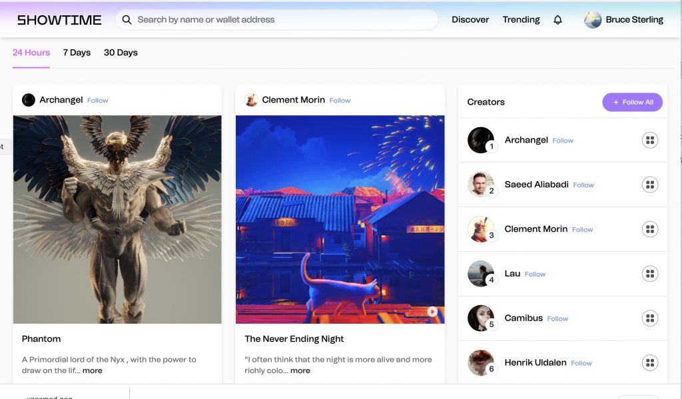Expand Phantom description with more

(x=92, y=371)
